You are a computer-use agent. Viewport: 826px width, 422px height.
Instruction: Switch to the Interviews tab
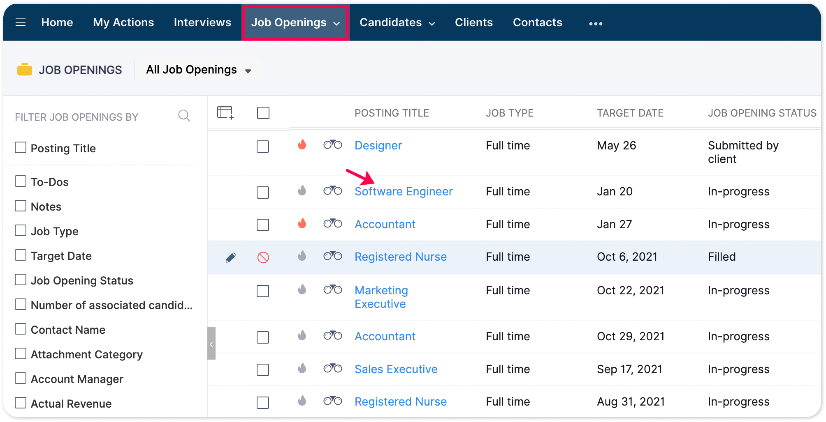[202, 23]
